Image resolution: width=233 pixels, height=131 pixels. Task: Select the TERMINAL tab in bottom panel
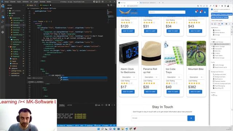(62, 105)
